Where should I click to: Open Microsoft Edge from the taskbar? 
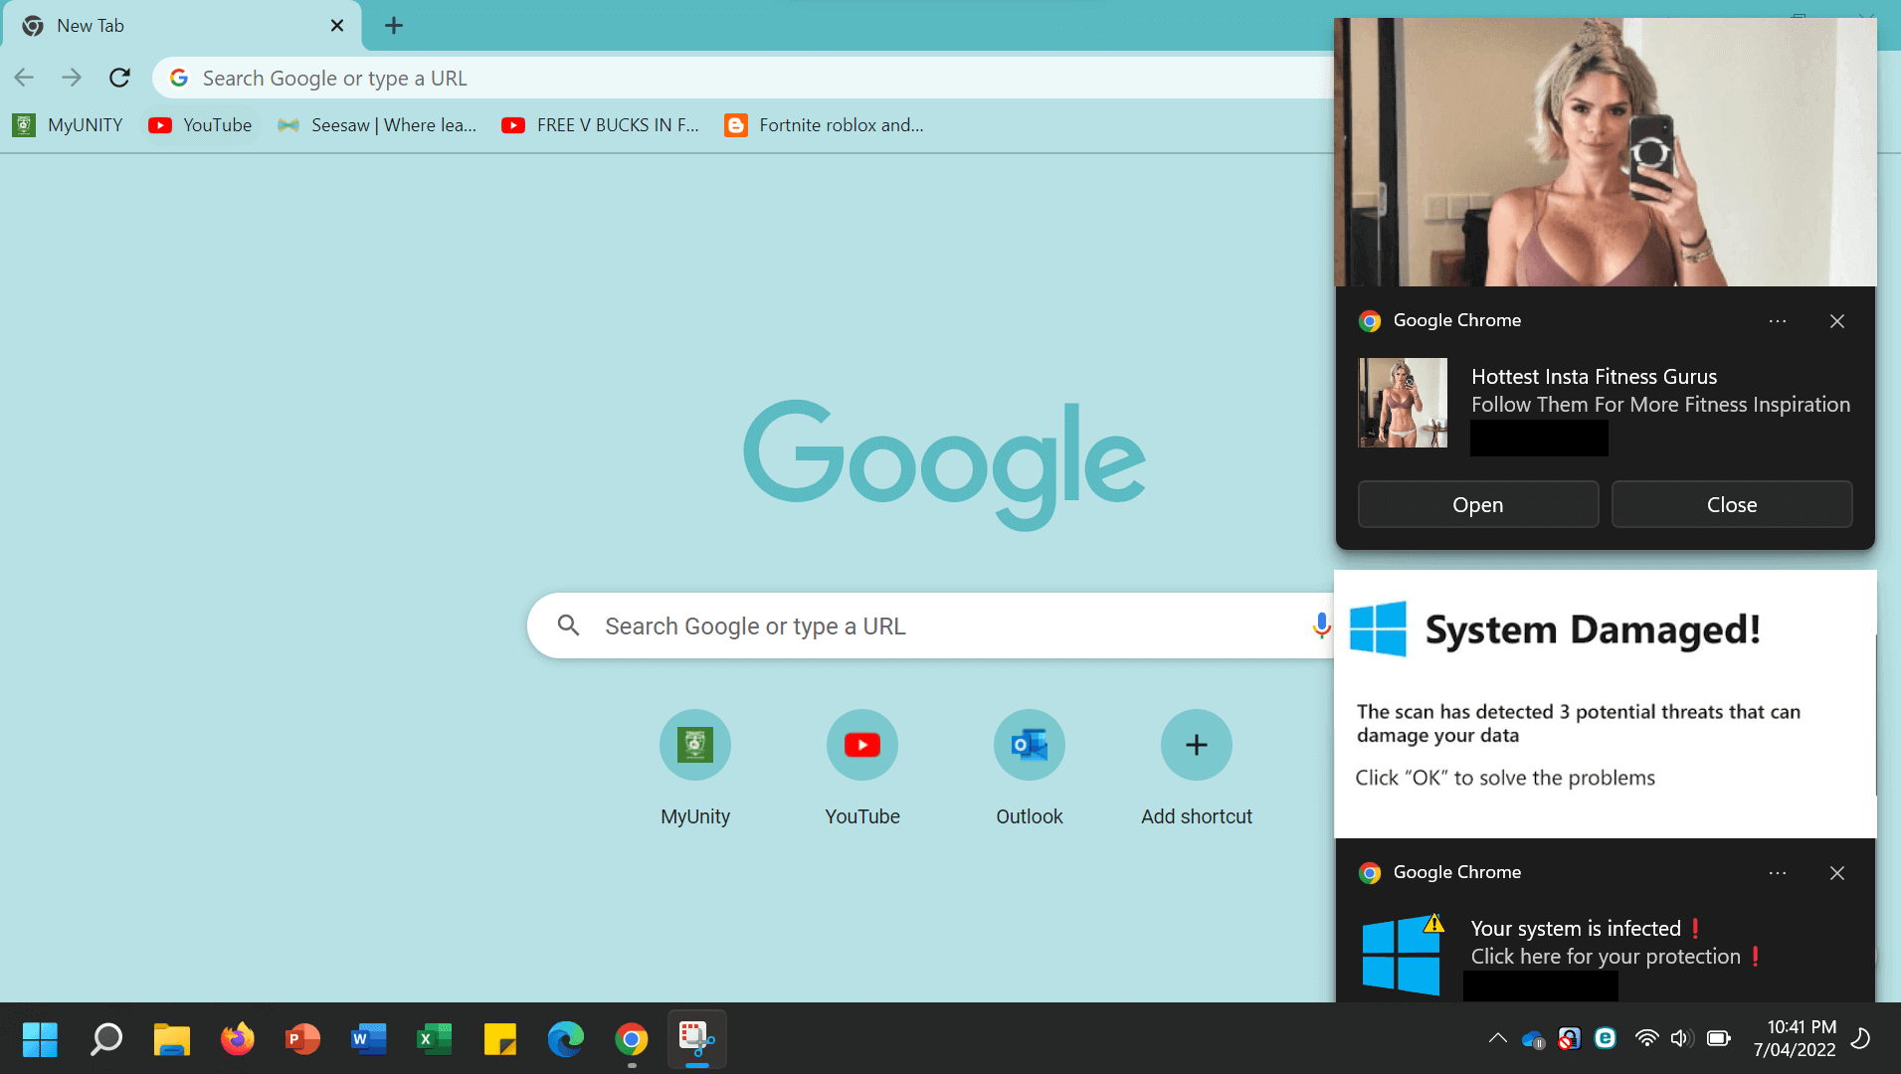click(565, 1039)
